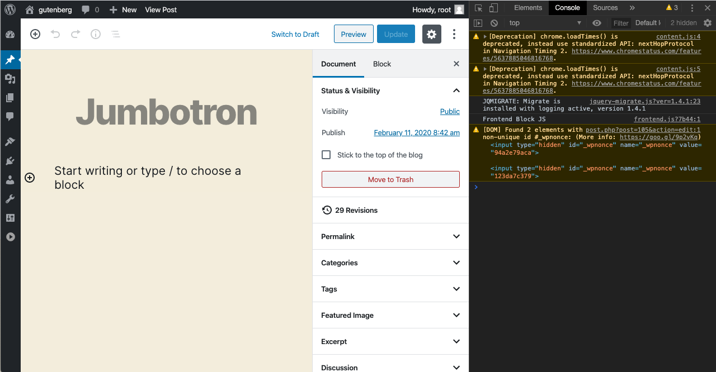Collapse the Status & Visibility panel
Image resolution: width=716 pixels, height=372 pixels.
(456, 90)
